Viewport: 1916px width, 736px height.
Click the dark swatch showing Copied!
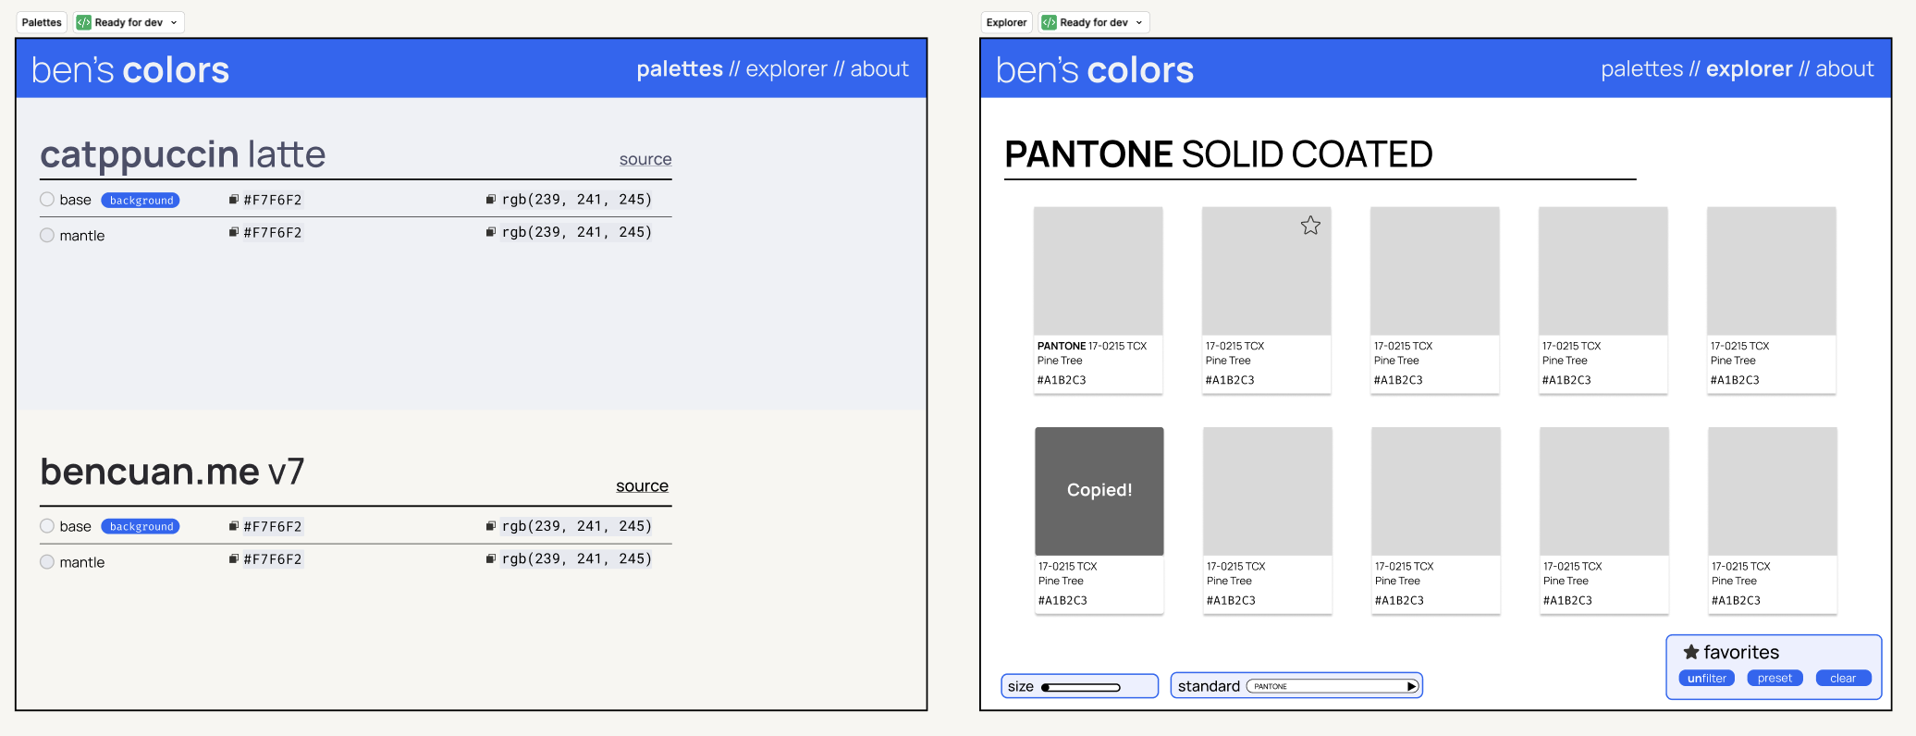pyautogui.click(x=1099, y=491)
